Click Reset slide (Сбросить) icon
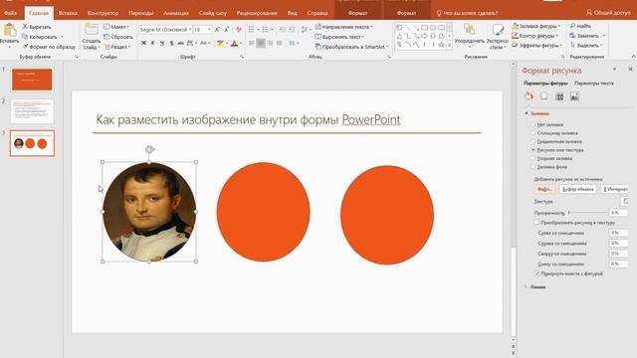The height and width of the screenshot is (358, 637). coord(106,37)
